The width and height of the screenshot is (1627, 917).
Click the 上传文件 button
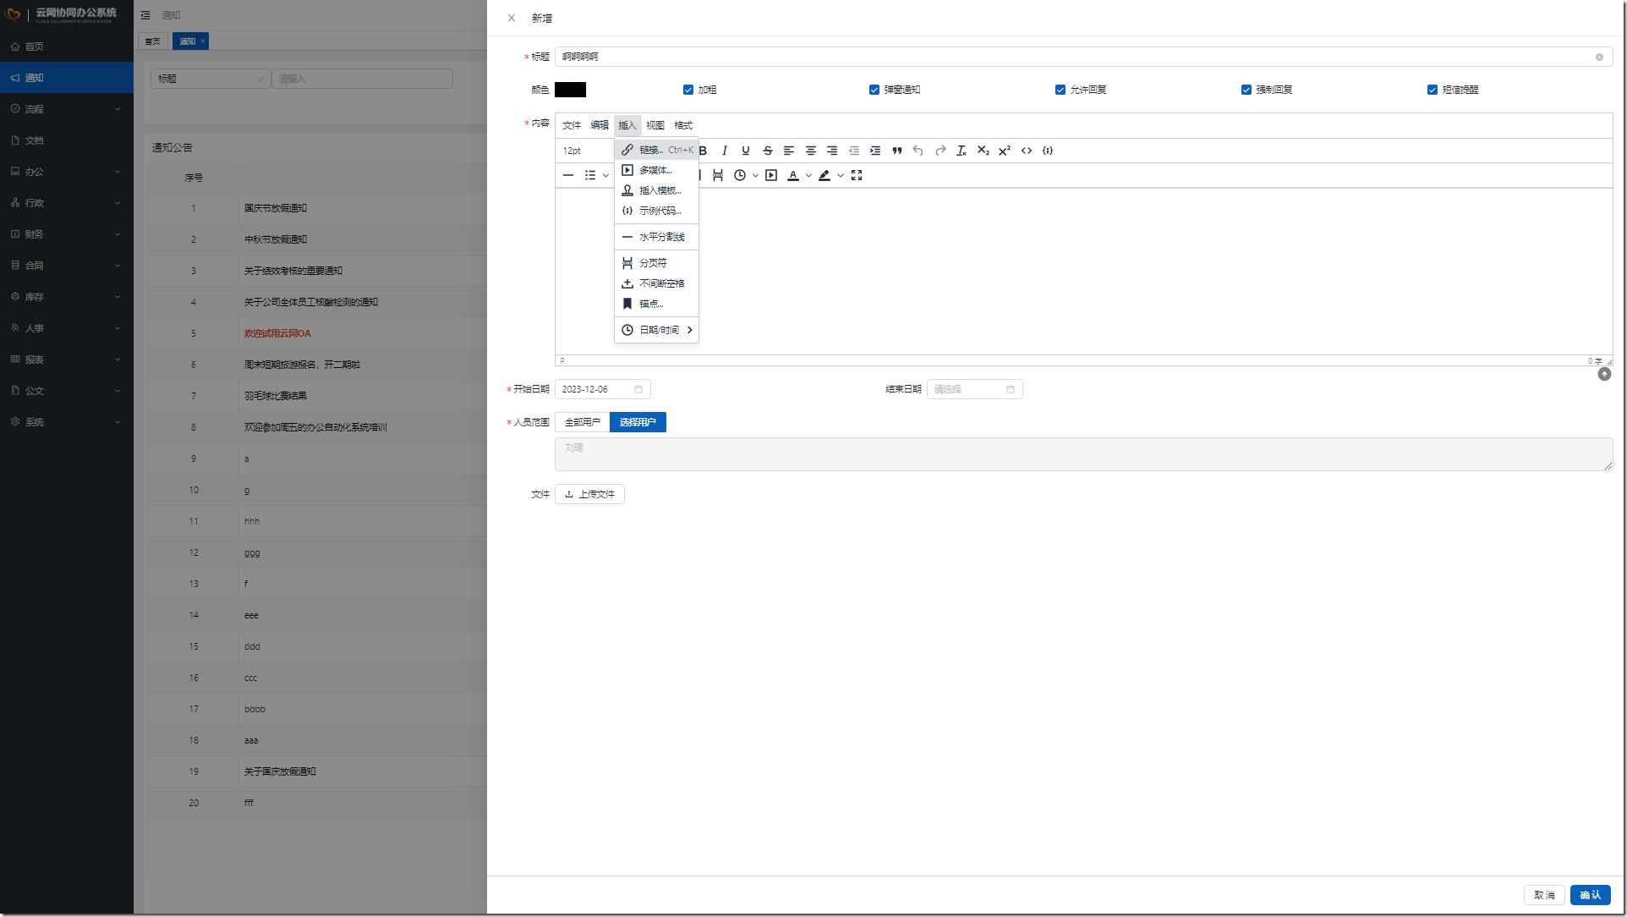589,494
